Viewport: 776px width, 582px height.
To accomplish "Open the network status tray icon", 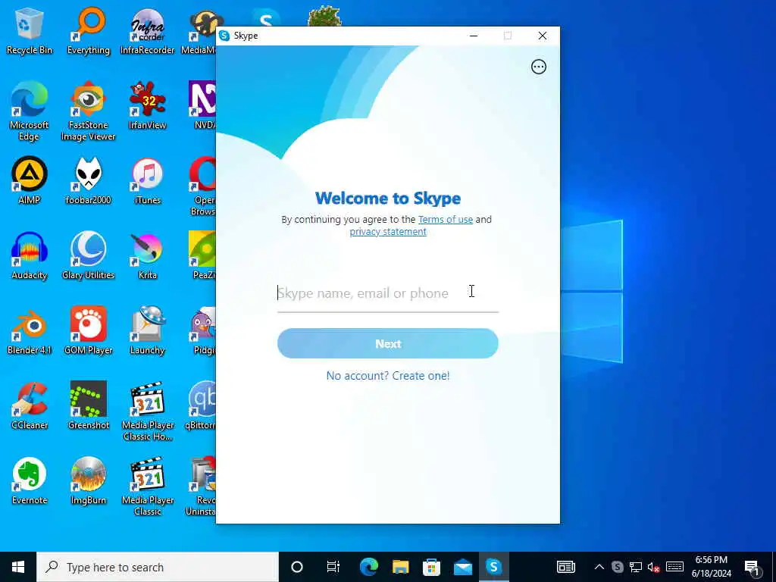I will tap(636, 567).
